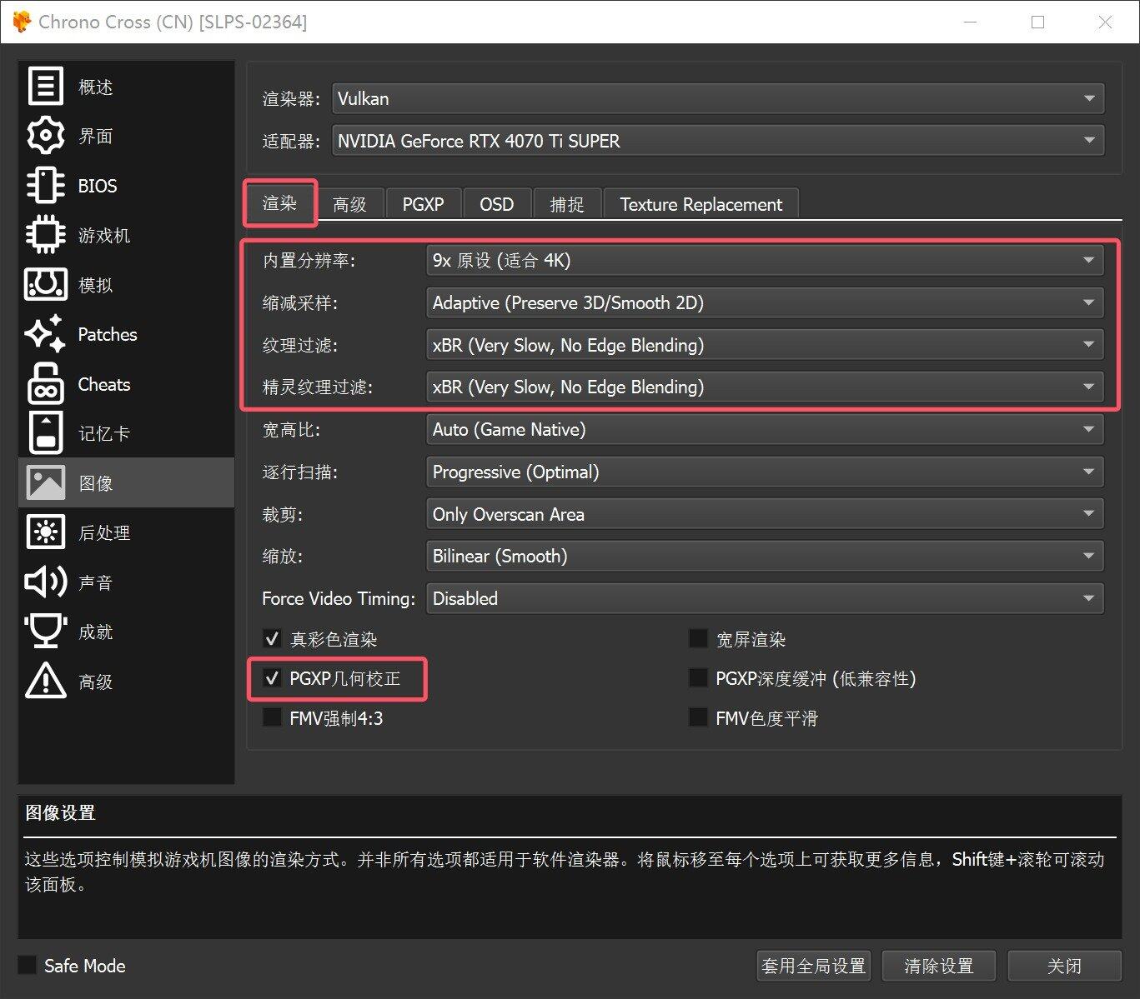Open the Patches sparkle icon
The image size is (1140, 999).
tap(45, 334)
